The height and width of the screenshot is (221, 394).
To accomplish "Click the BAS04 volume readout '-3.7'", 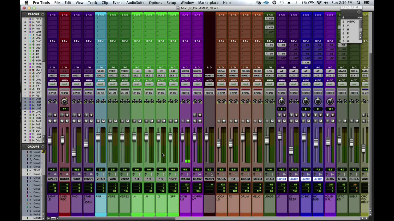I will point(64,169).
